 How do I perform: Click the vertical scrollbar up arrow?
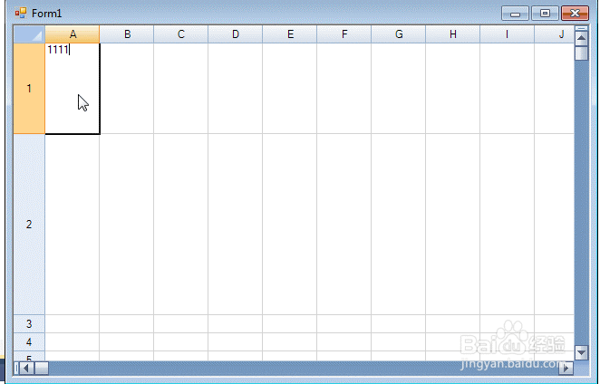click(581, 38)
